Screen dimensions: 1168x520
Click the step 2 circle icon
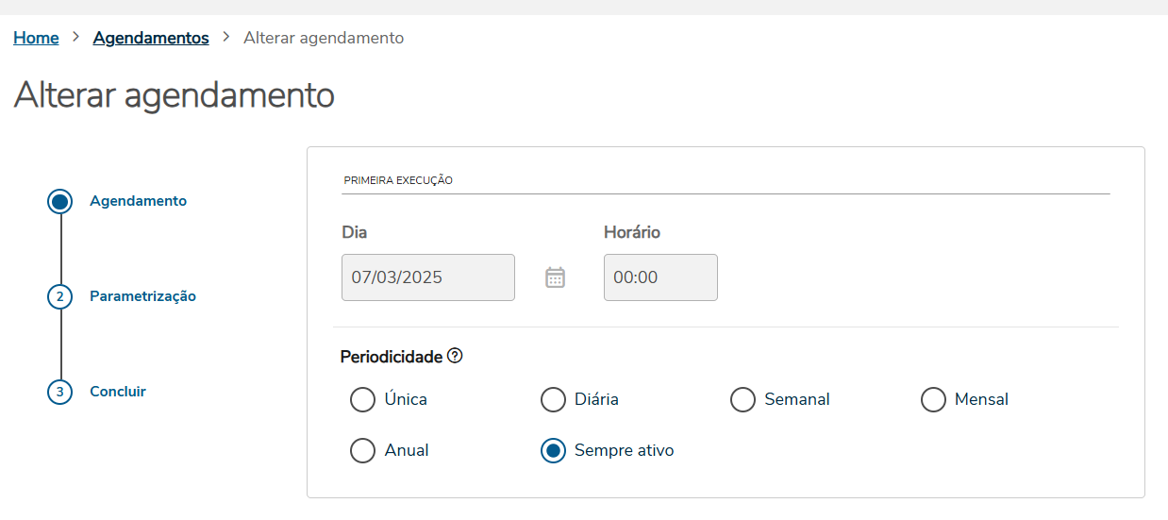click(60, 296)
